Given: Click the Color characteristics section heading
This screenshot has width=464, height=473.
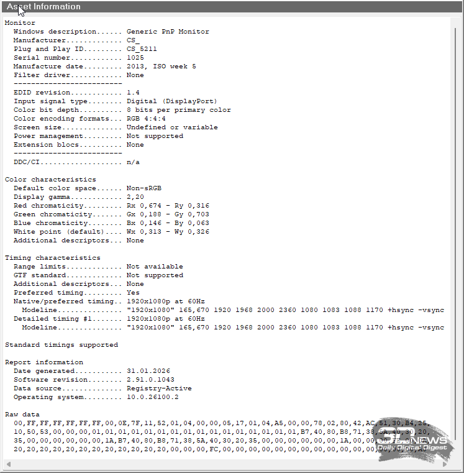Looking at the screenshot, I should tap(50, 180).
